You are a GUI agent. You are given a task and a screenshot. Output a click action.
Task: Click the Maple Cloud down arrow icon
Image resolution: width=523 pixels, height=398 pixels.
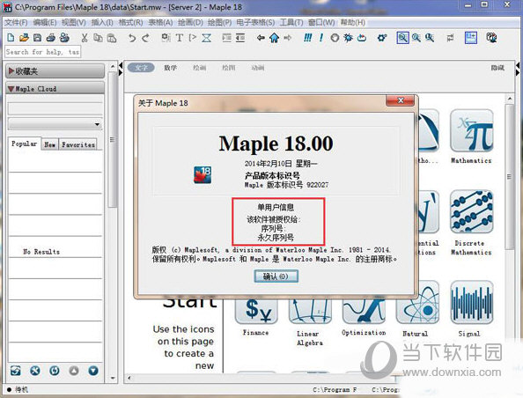click(x=93, y=371)
